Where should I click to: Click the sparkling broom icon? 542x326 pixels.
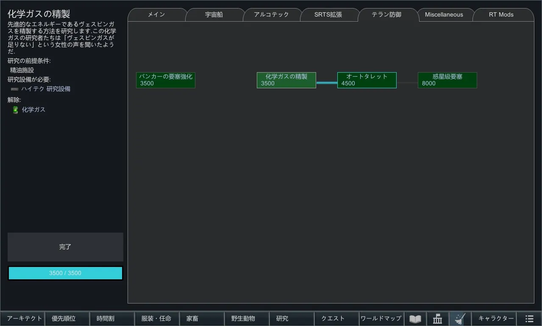pyautogui.click(x=460, y=319)
